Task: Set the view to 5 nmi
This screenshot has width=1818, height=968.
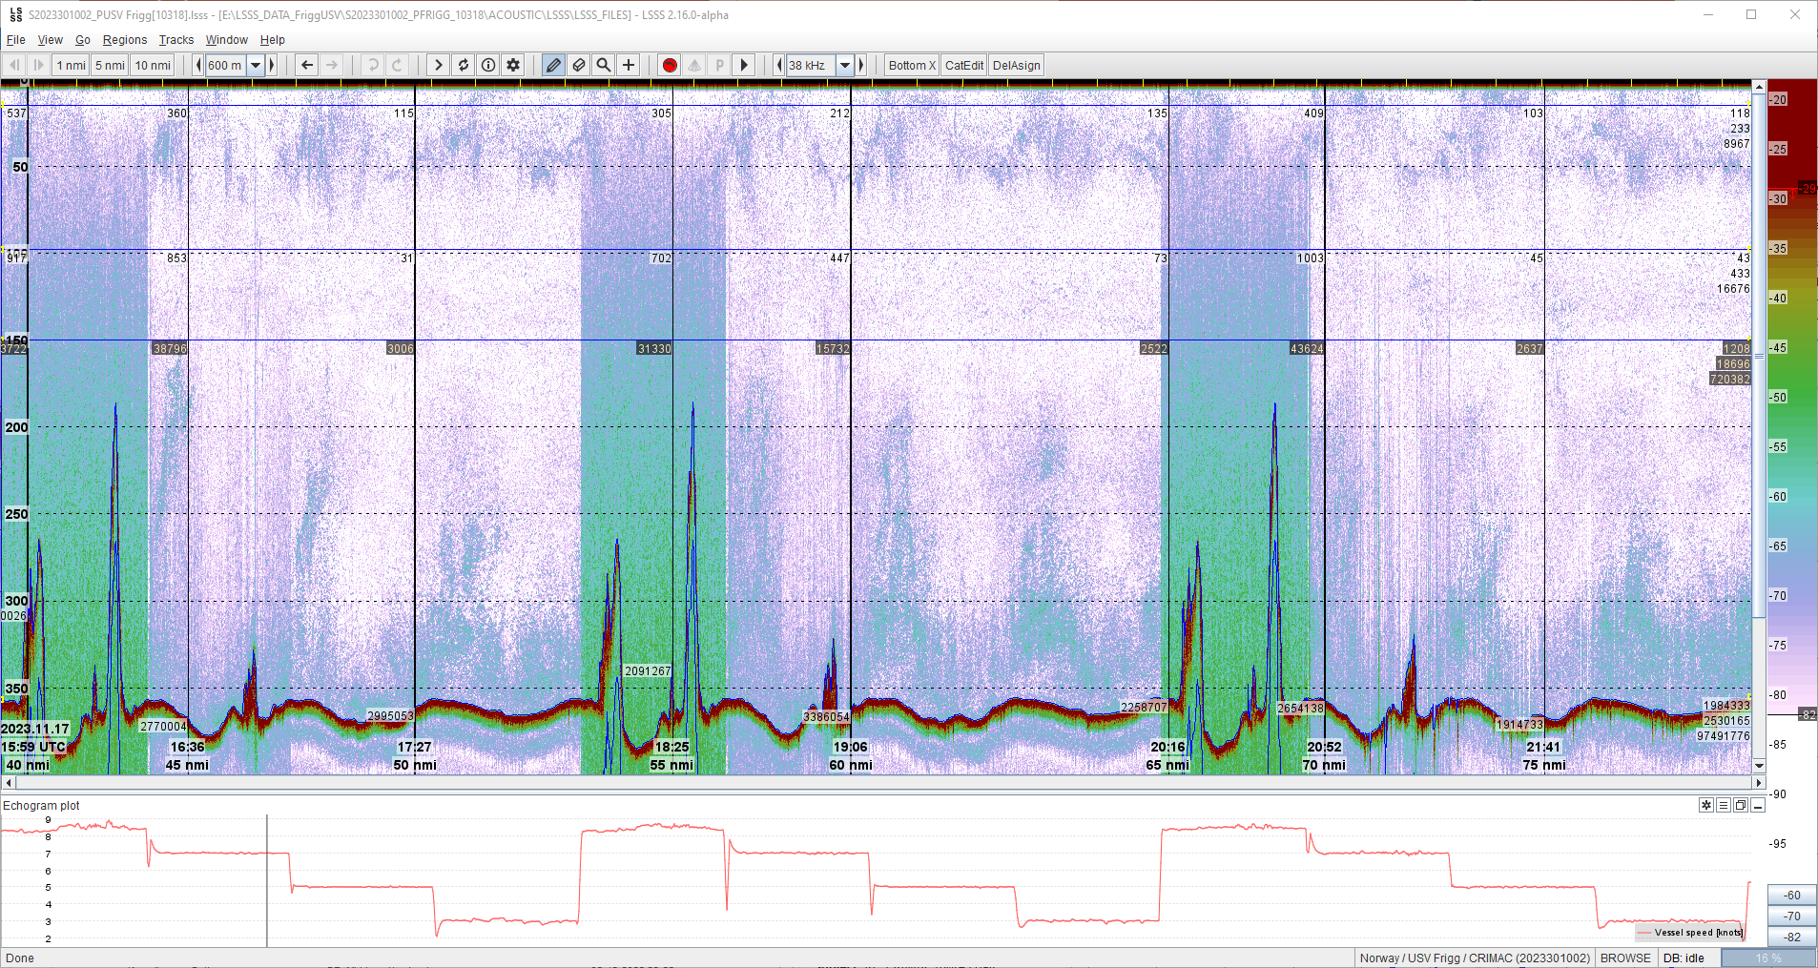Action: pos(110,65)
